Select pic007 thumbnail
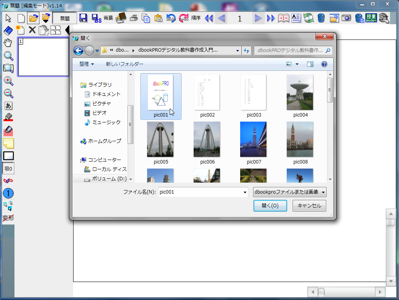The image size is (399, 300). [254, 143]
